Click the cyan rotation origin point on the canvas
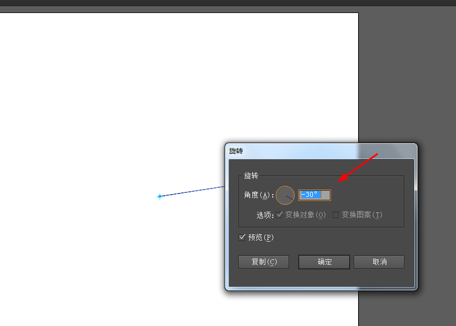 160,196
